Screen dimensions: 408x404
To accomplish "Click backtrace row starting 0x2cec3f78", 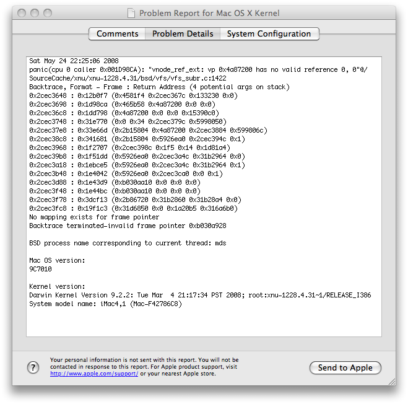I will point(135,200).
